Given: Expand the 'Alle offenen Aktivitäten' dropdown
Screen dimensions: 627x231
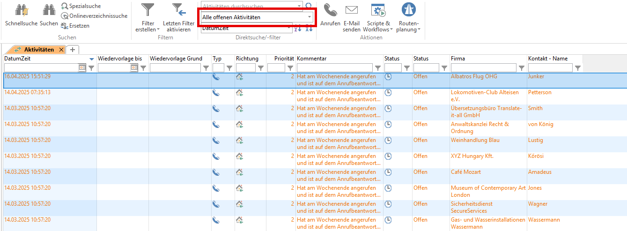Looking at the screenshot, I should 310,17.
